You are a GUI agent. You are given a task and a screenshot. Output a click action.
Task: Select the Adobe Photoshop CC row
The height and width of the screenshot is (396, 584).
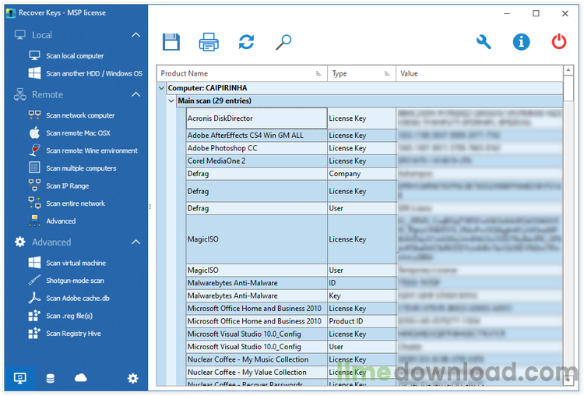coord(255,148)
